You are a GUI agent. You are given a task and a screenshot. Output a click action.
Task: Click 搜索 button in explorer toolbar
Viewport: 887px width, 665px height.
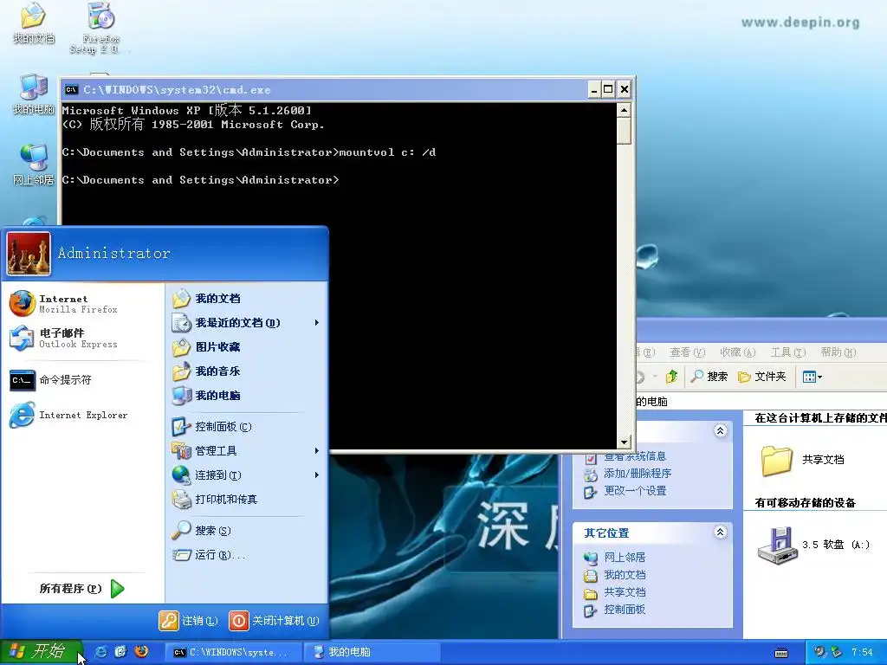tap(709, 377)
